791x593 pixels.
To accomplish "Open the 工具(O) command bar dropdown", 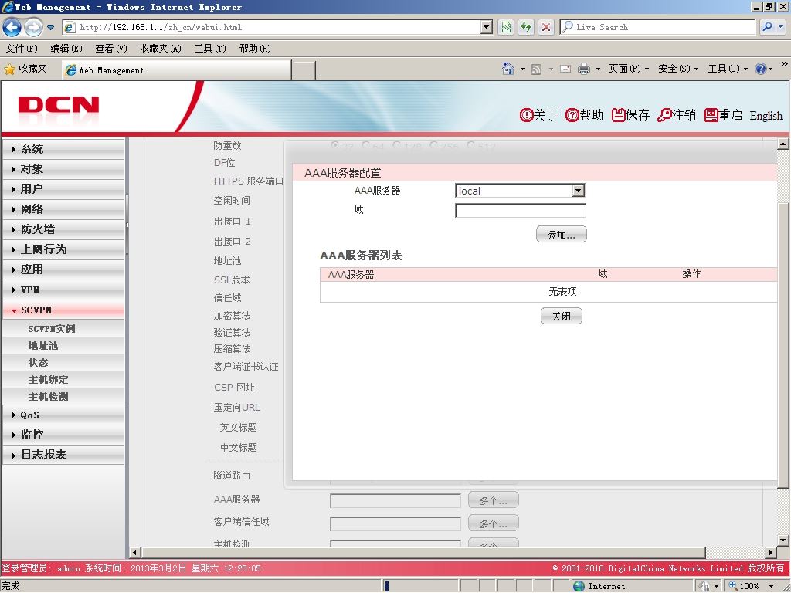I will pos(728,69).
